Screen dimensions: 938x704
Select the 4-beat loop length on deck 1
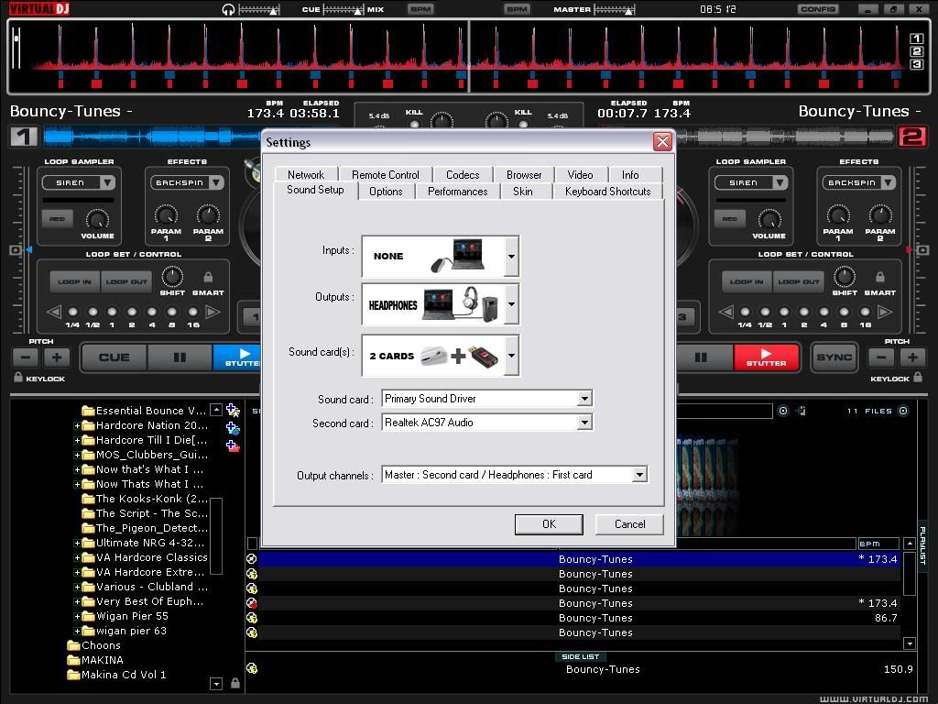[x=152, y=312]
